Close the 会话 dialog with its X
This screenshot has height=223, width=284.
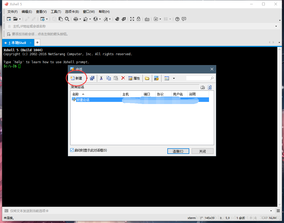point(212,69)
